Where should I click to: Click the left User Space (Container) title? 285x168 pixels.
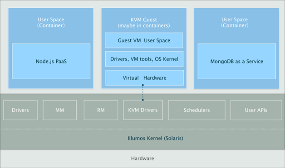(x=51, y=22)
